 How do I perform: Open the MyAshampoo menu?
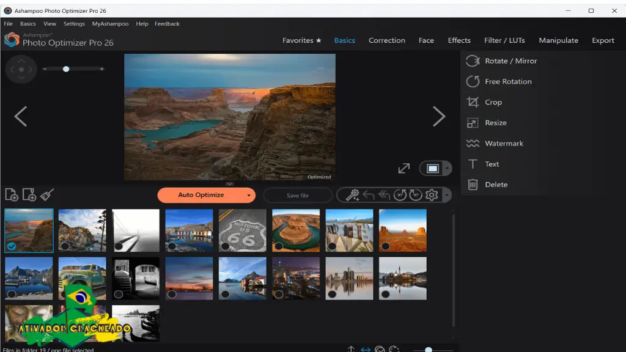pyautogui.click(x=110, y=24)
